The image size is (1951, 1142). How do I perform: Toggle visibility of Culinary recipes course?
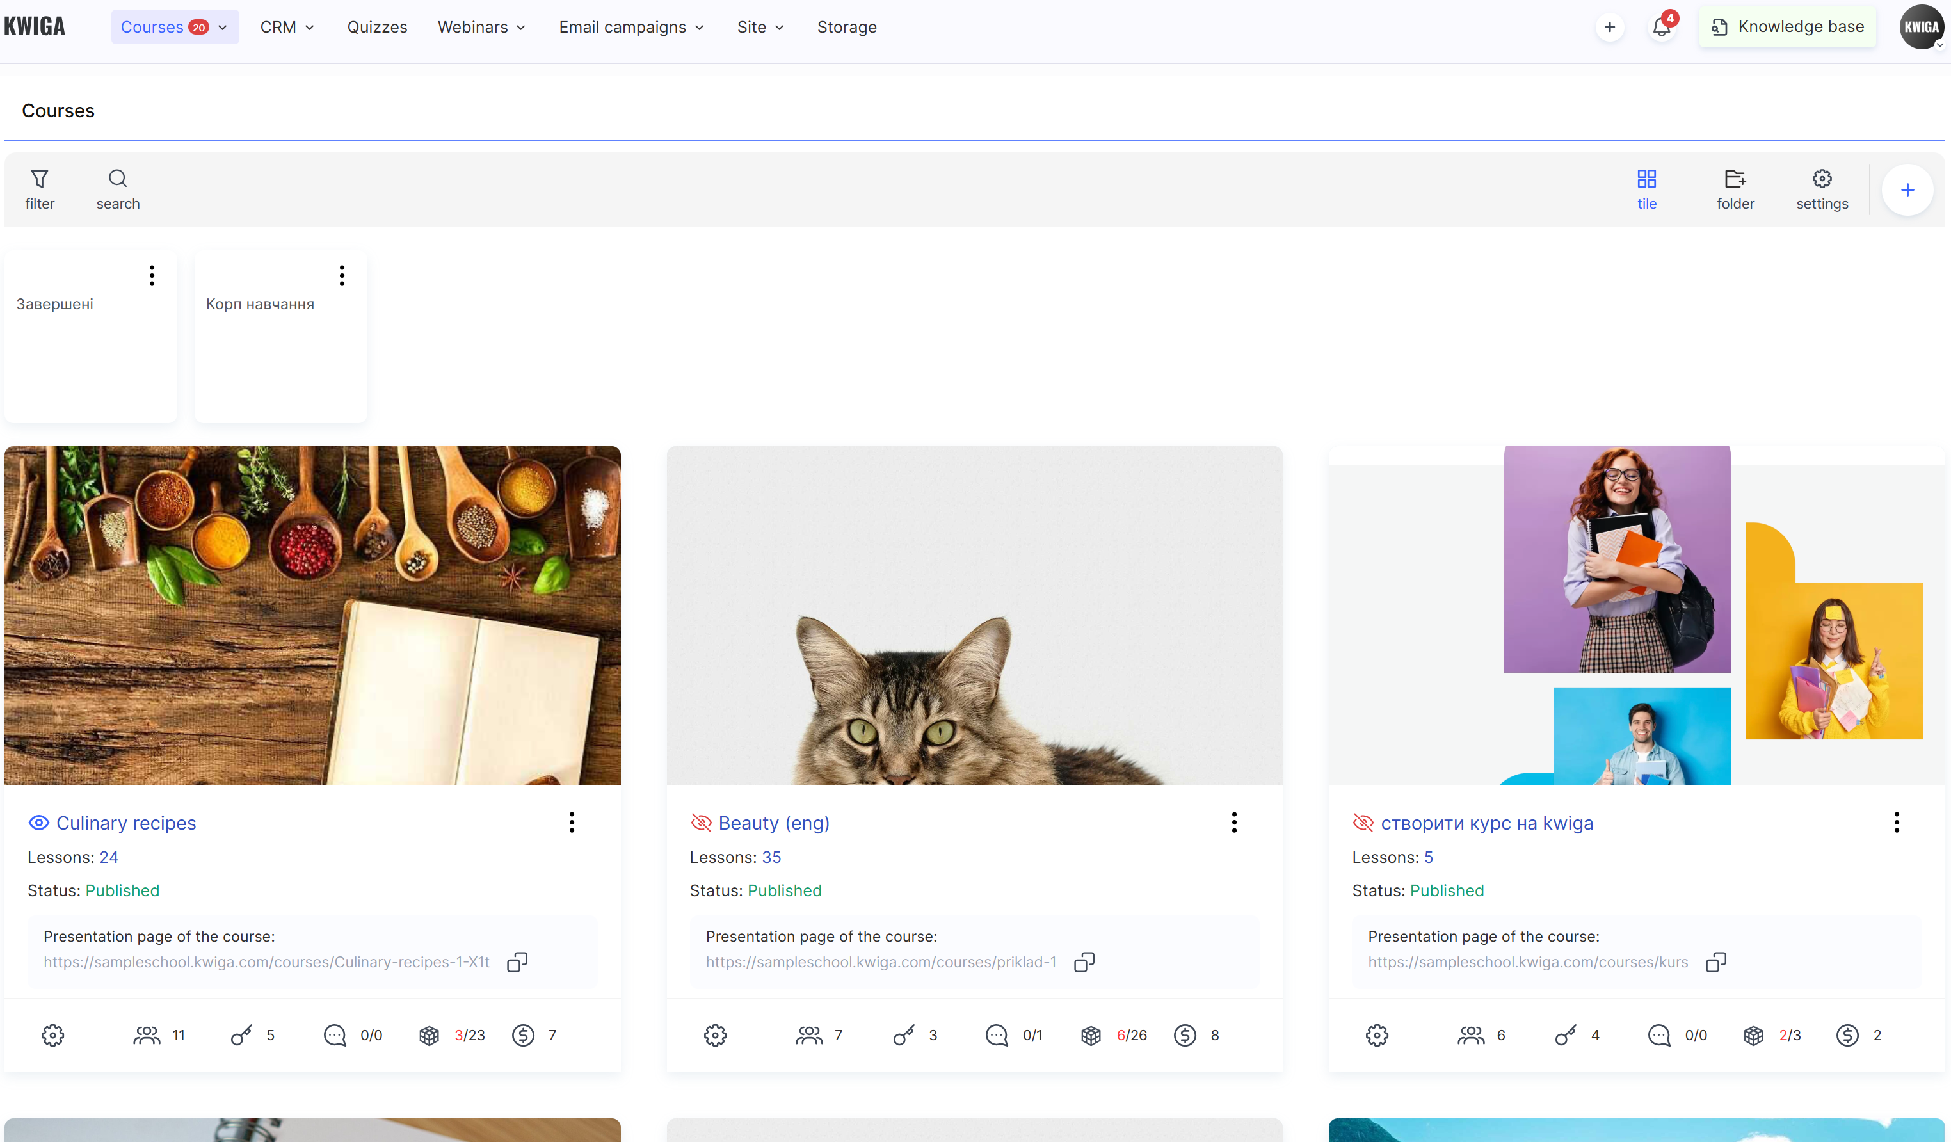coord(38,823)
